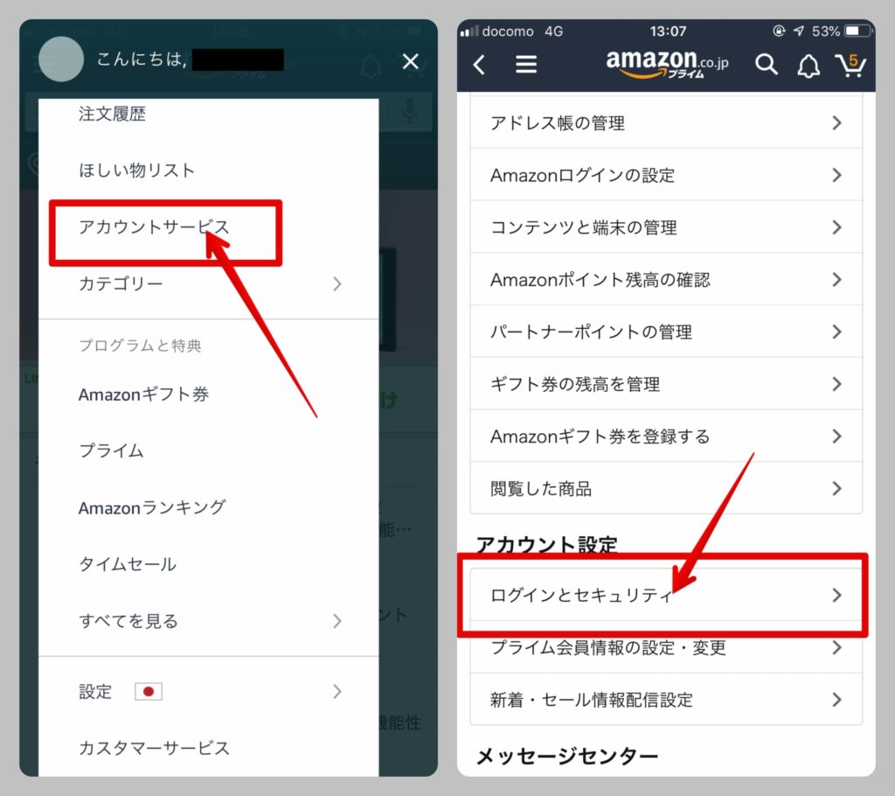
Task: Open コンテンツと端末の管理 row
Action: pos(666,227)
